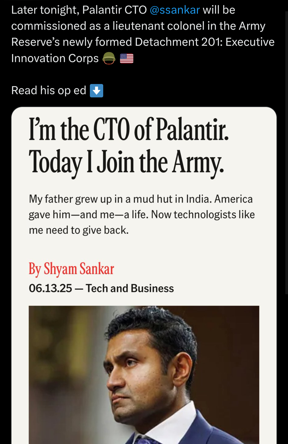Click the 06.13.25 article date
Image resolution: width=288 pixels, height=444 pixels.
[50, 288]
